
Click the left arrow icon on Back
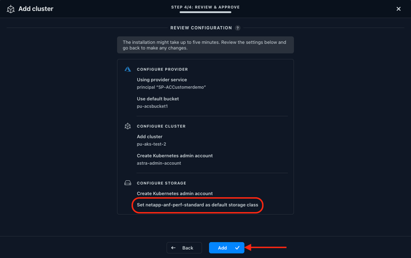point(173,248)
